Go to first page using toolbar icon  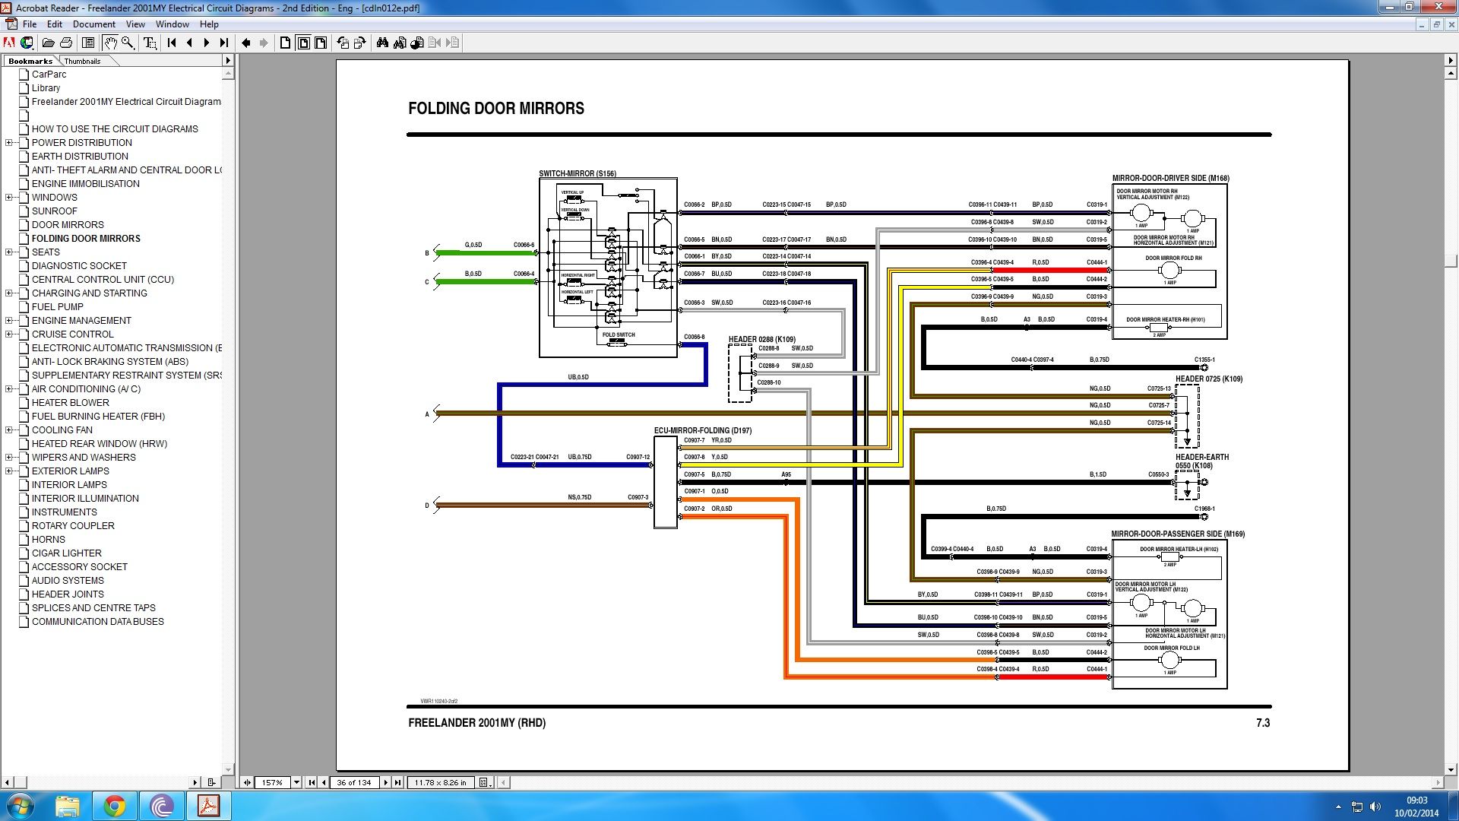coord(172,43)
